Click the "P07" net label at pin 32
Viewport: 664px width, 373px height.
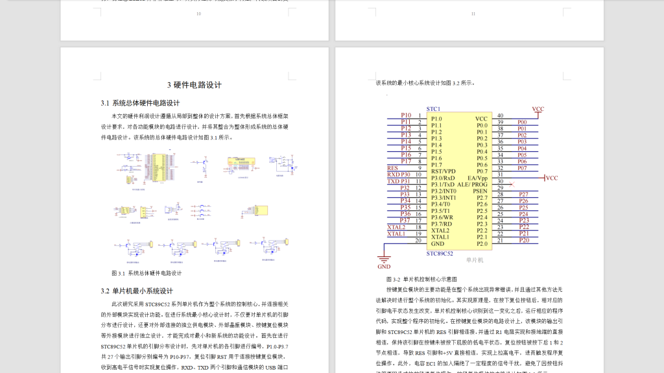point(522,168)
